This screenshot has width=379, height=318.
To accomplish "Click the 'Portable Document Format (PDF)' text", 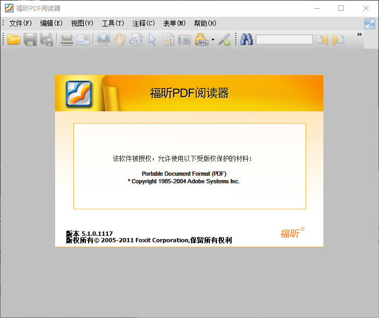I will tap(184, 174).
